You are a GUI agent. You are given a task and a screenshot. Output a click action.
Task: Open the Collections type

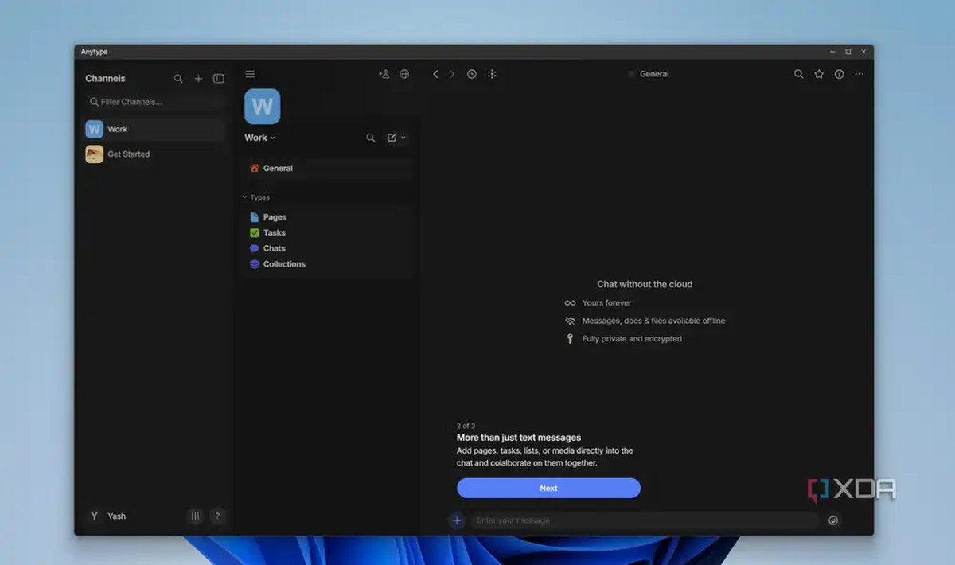pos(326,264)
